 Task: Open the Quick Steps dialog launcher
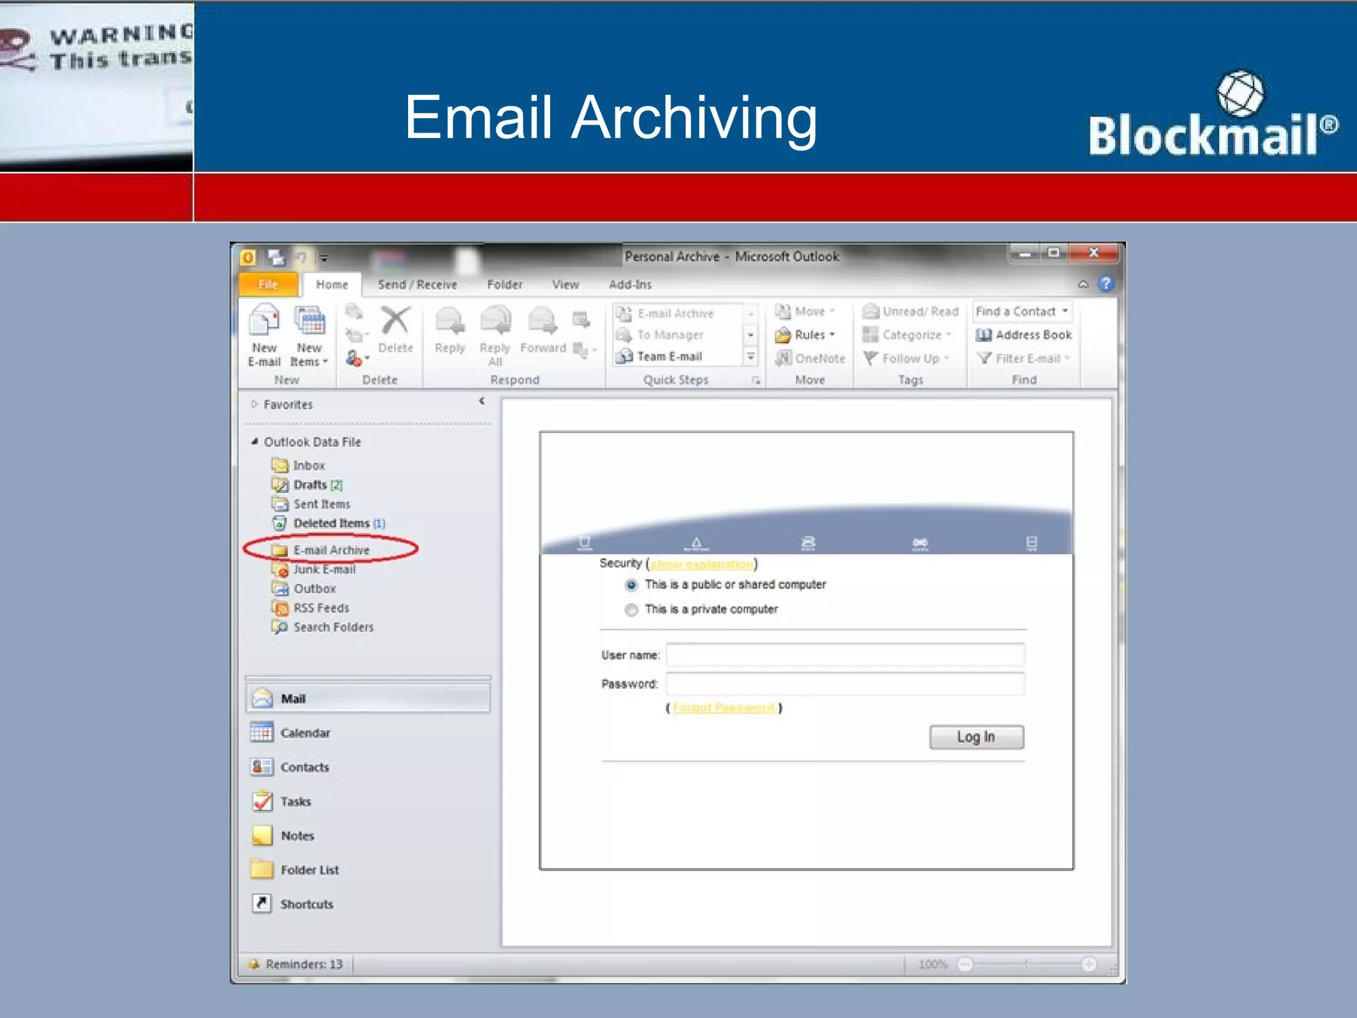(756, 380)
